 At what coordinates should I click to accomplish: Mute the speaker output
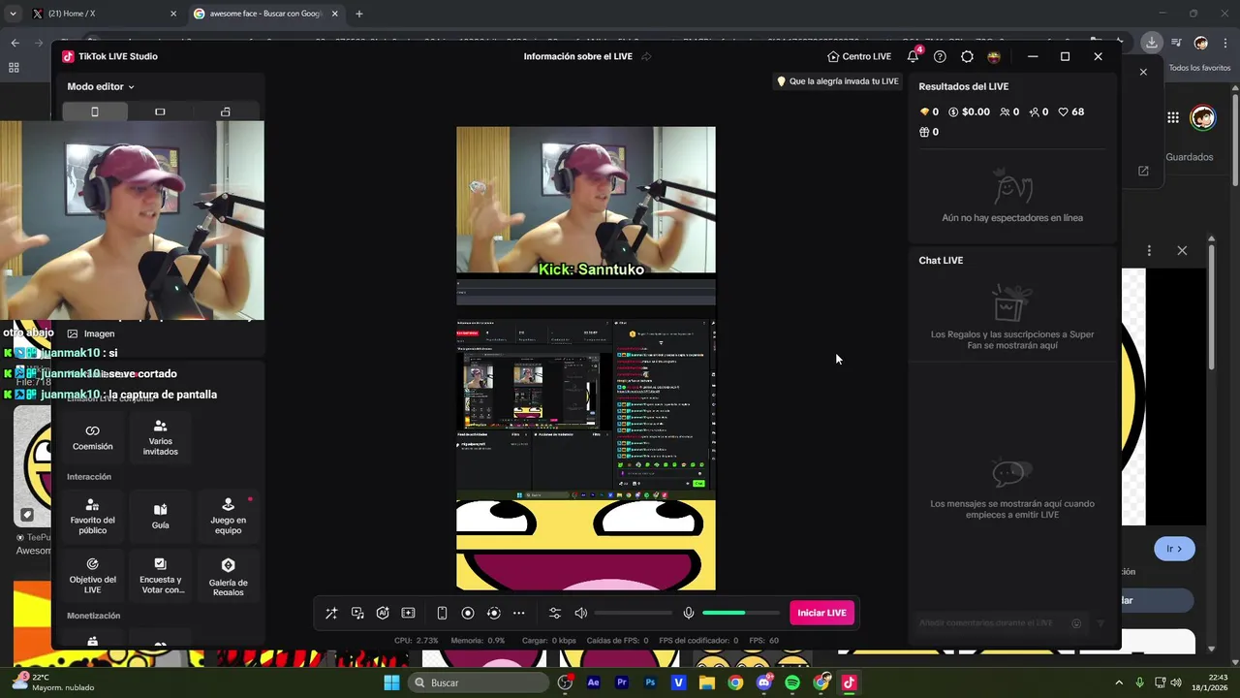click(x=581, y=613)
